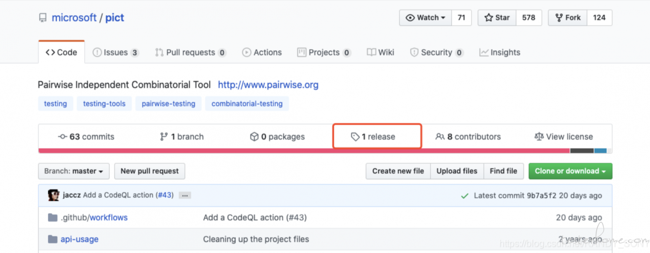Select the testing topic tag
Viewport: 650px width, 253px height.
[x=56, y=104]
